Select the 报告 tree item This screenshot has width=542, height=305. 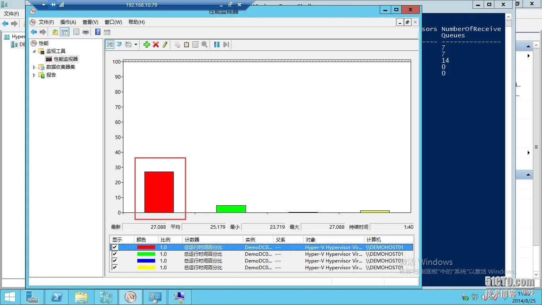click(51, 75)
